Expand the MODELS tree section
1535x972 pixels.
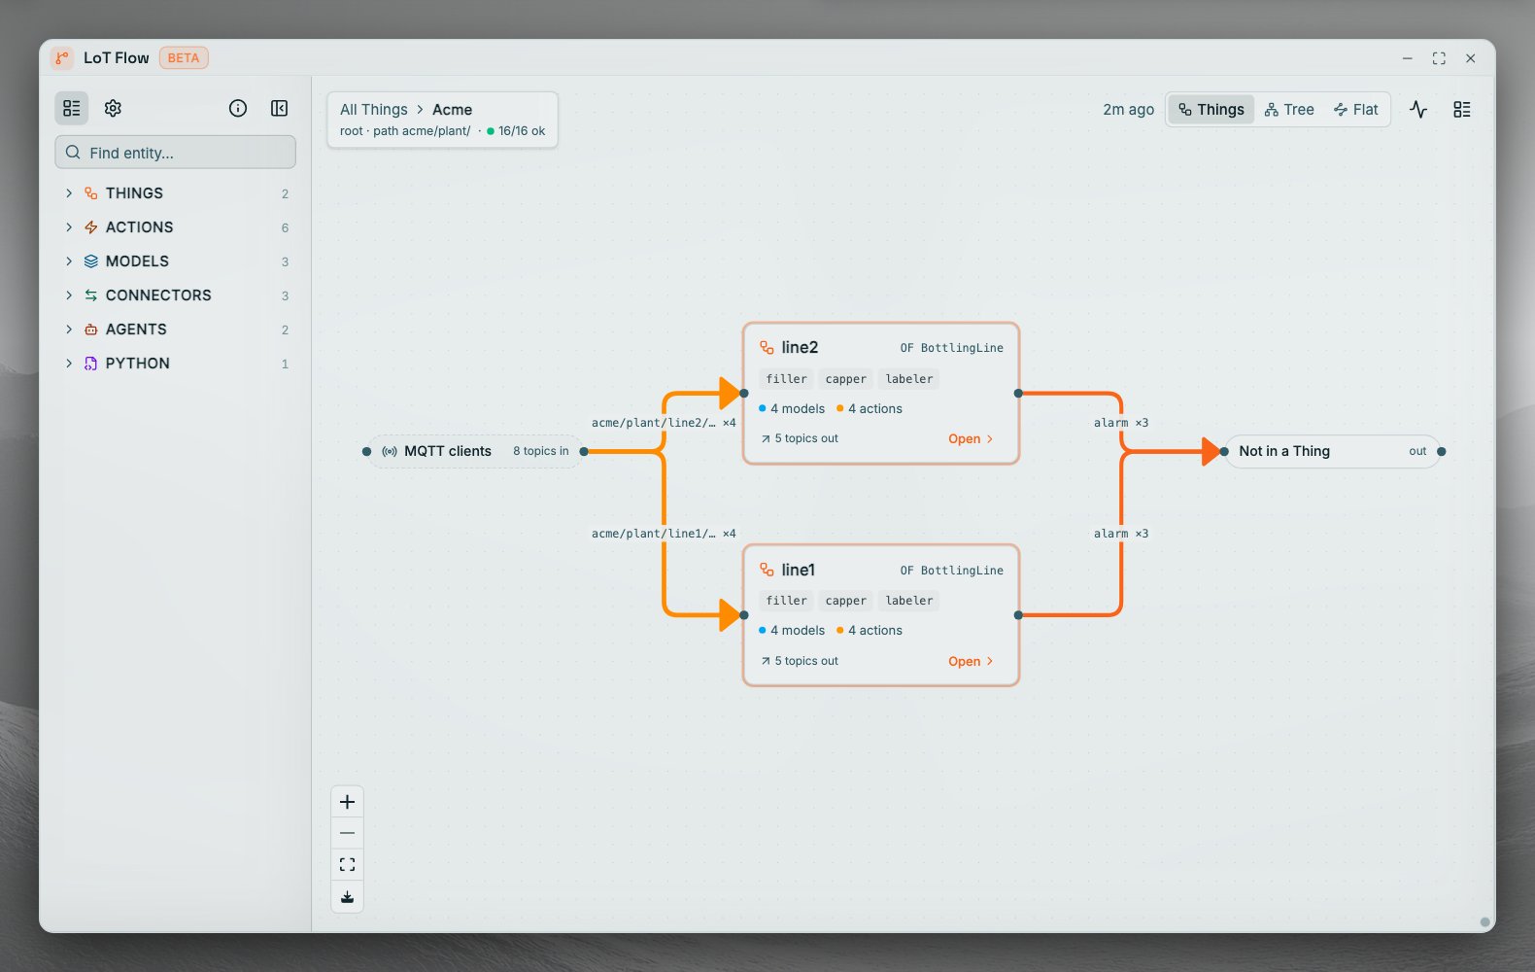pos(69,261)
